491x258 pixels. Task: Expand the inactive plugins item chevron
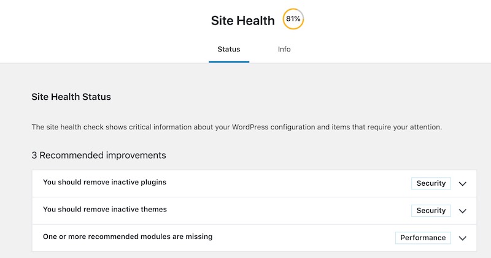point(463,184)
